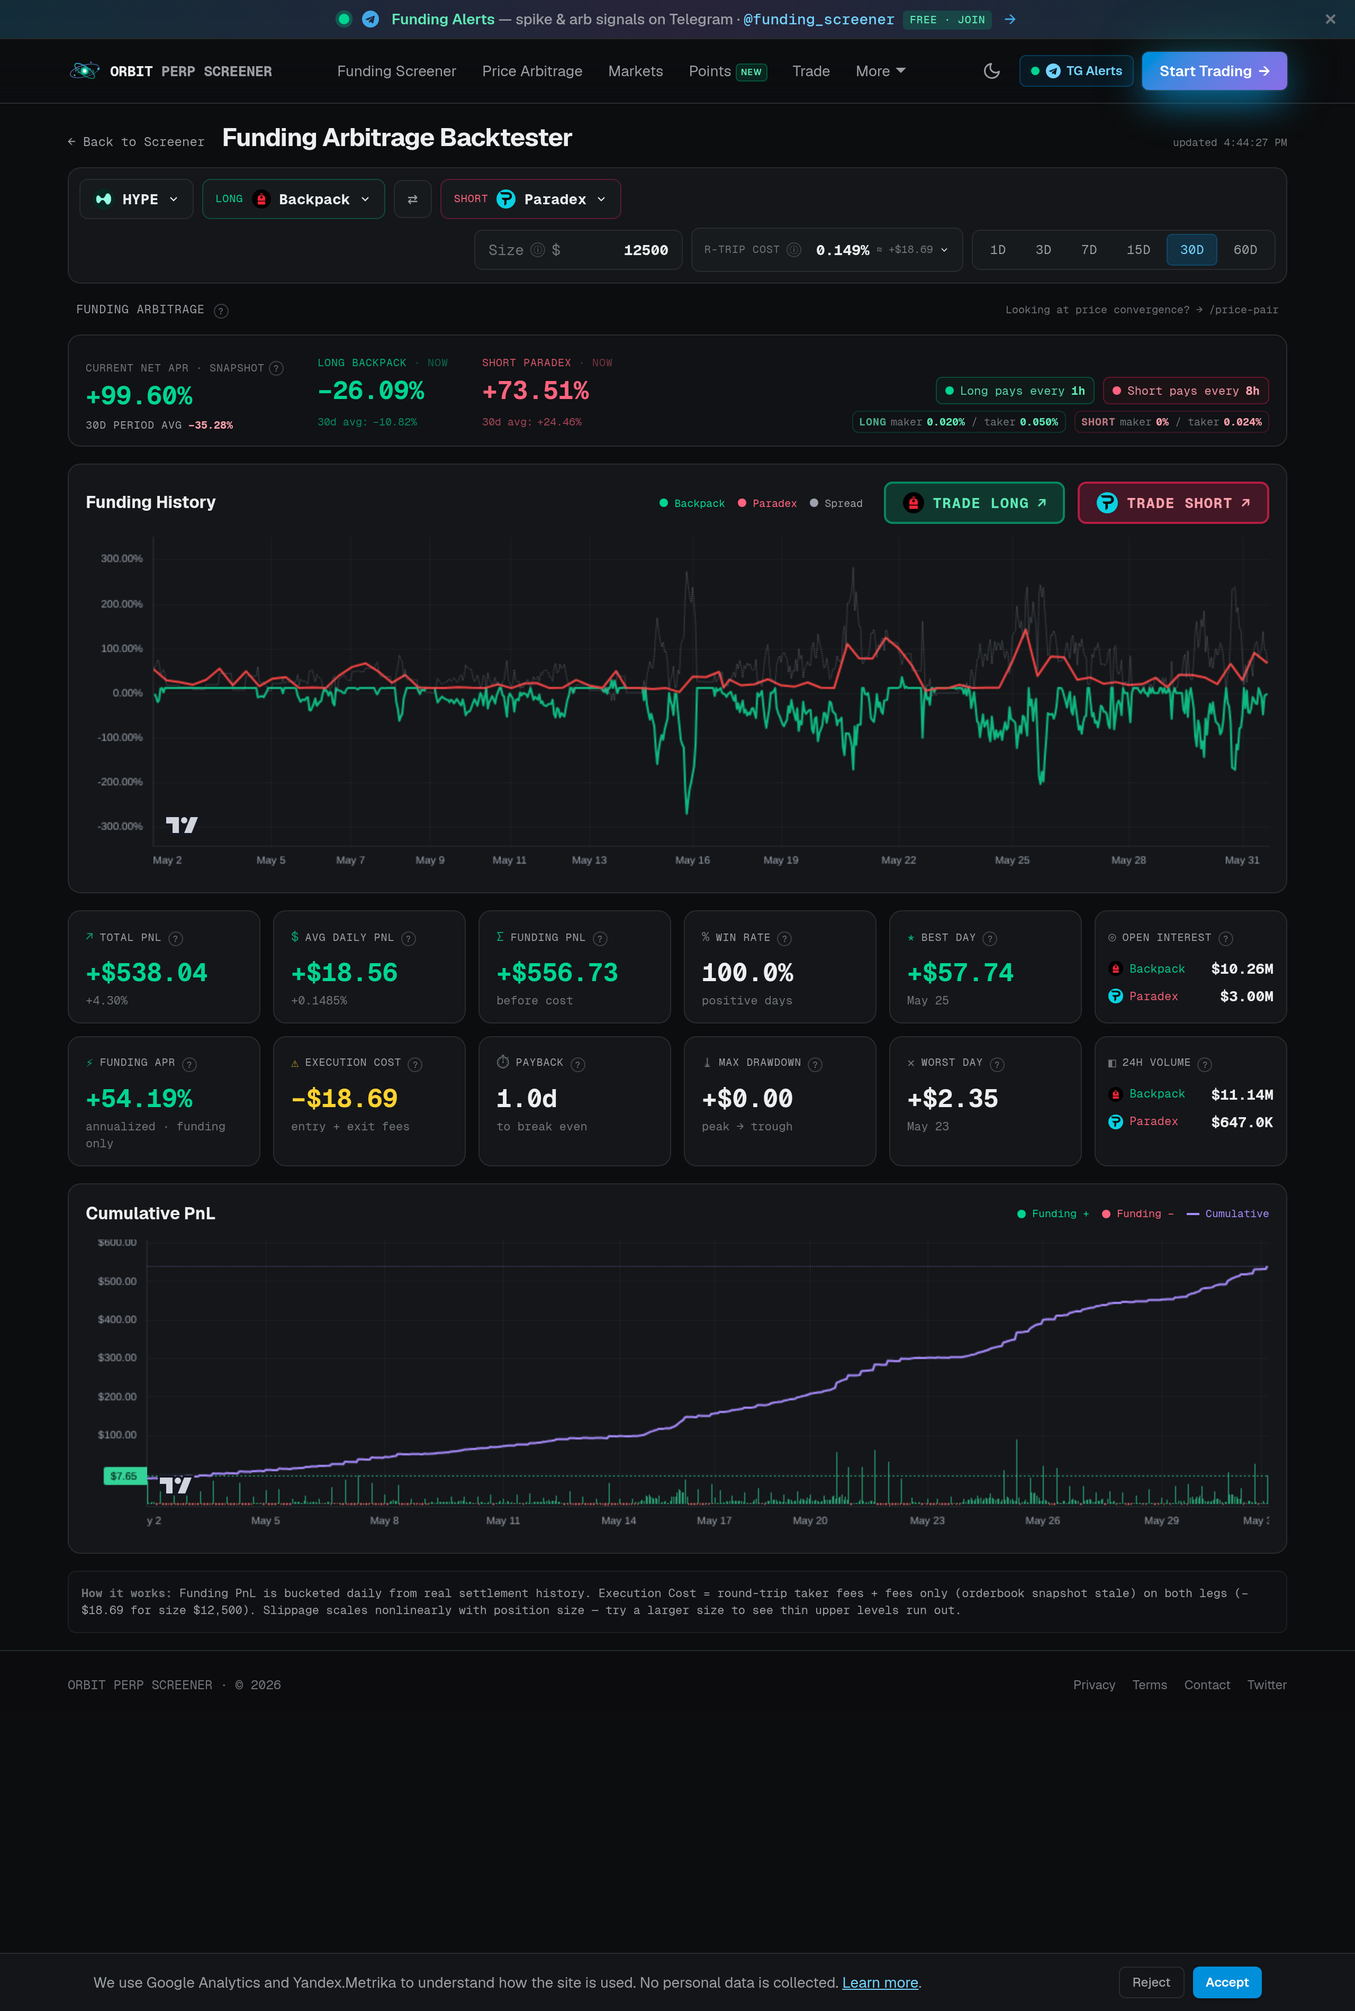Open the Learn more cookie link

[880, 1982]
